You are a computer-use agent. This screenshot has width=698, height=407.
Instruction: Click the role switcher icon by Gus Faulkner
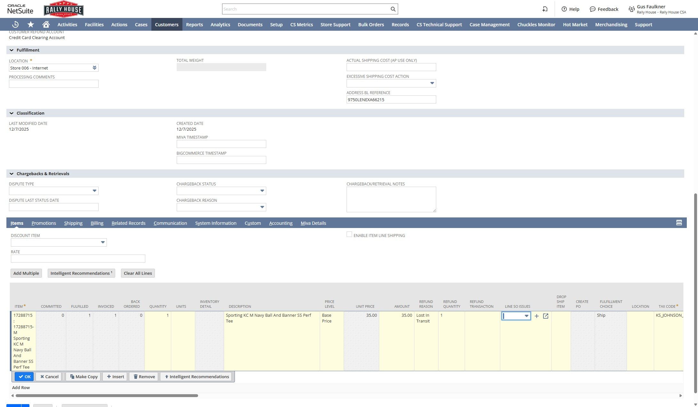click(x=631, y=9)
